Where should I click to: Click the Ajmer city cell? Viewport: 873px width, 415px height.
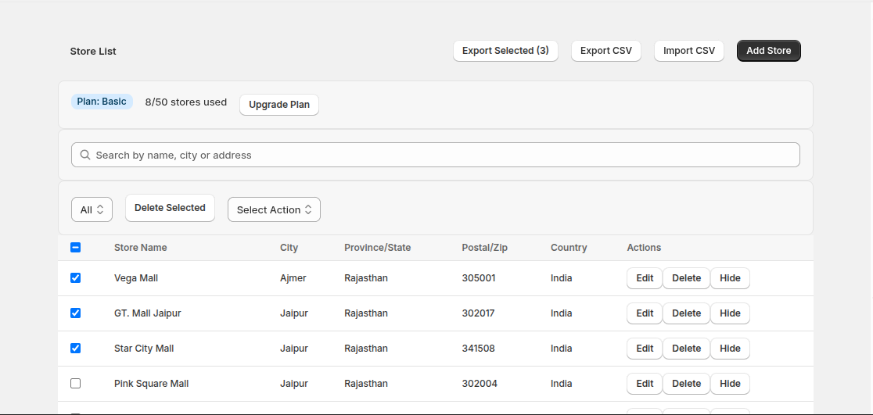point(293,278)
